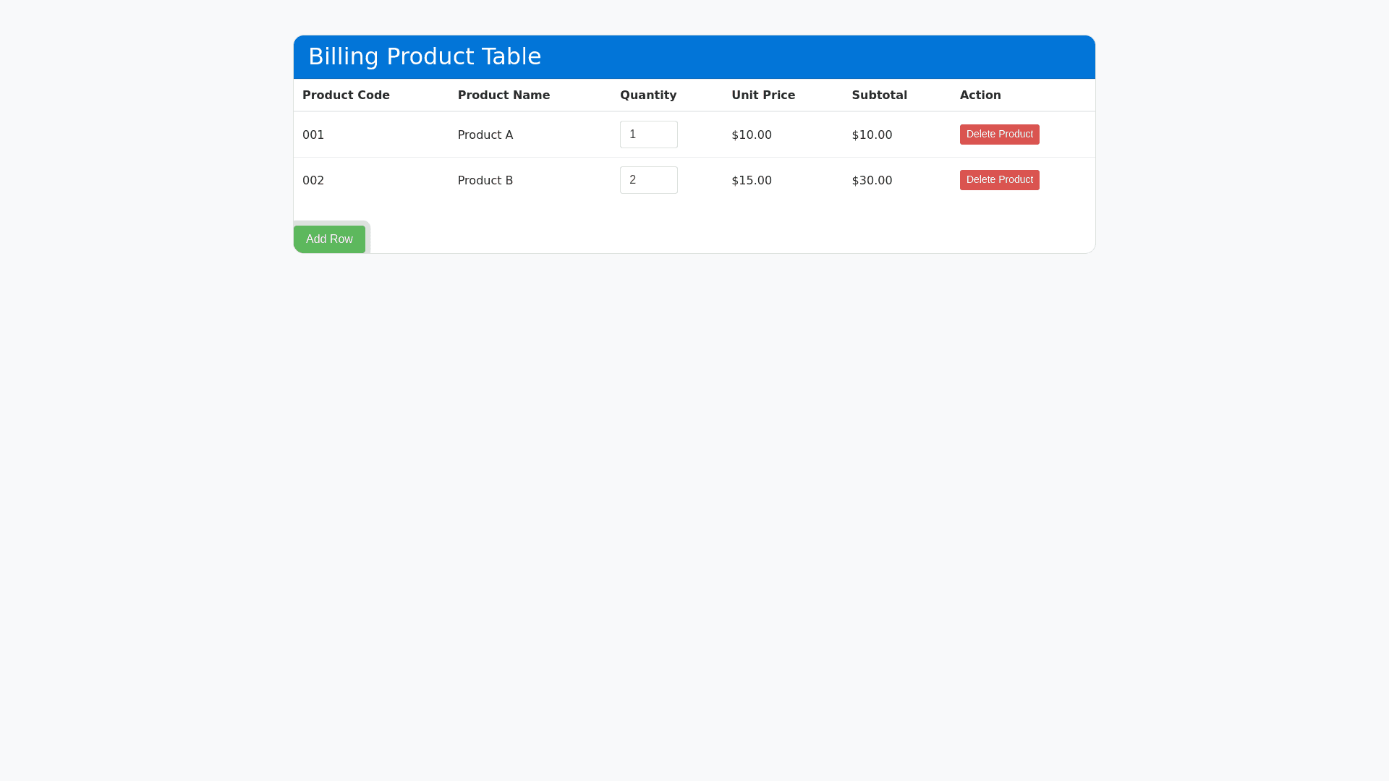1389x781 pixels.
Task: Click the Billing Product Table title
Action: click(425, 56)
